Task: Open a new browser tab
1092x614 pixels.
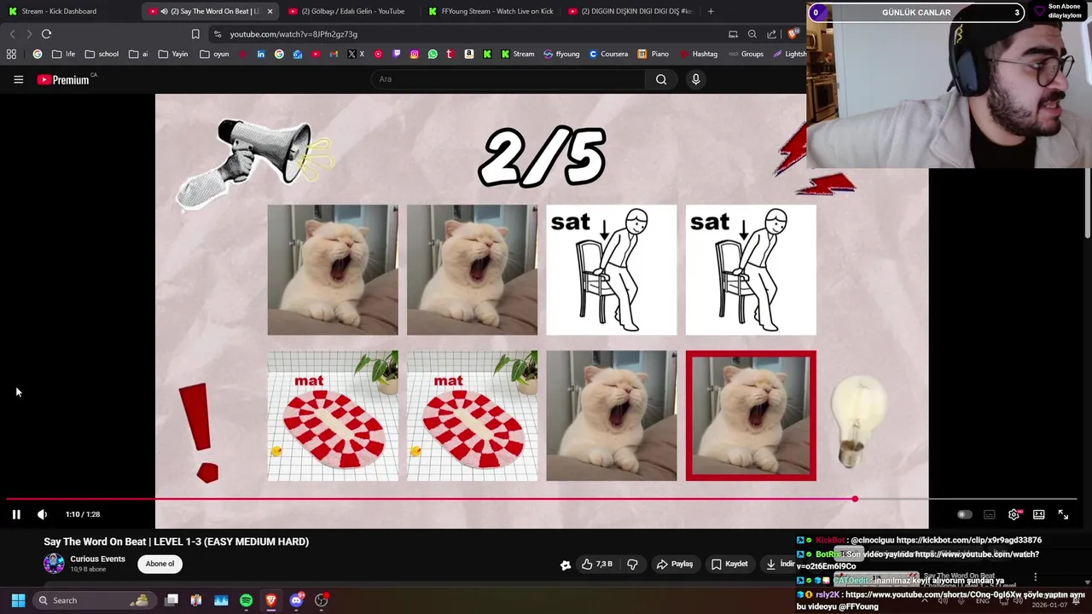Action: [x=711, y=11]
